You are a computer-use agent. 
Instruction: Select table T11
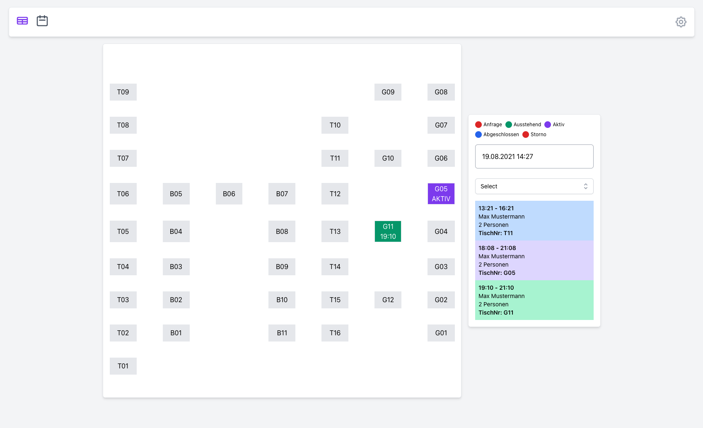coord(335,158)
